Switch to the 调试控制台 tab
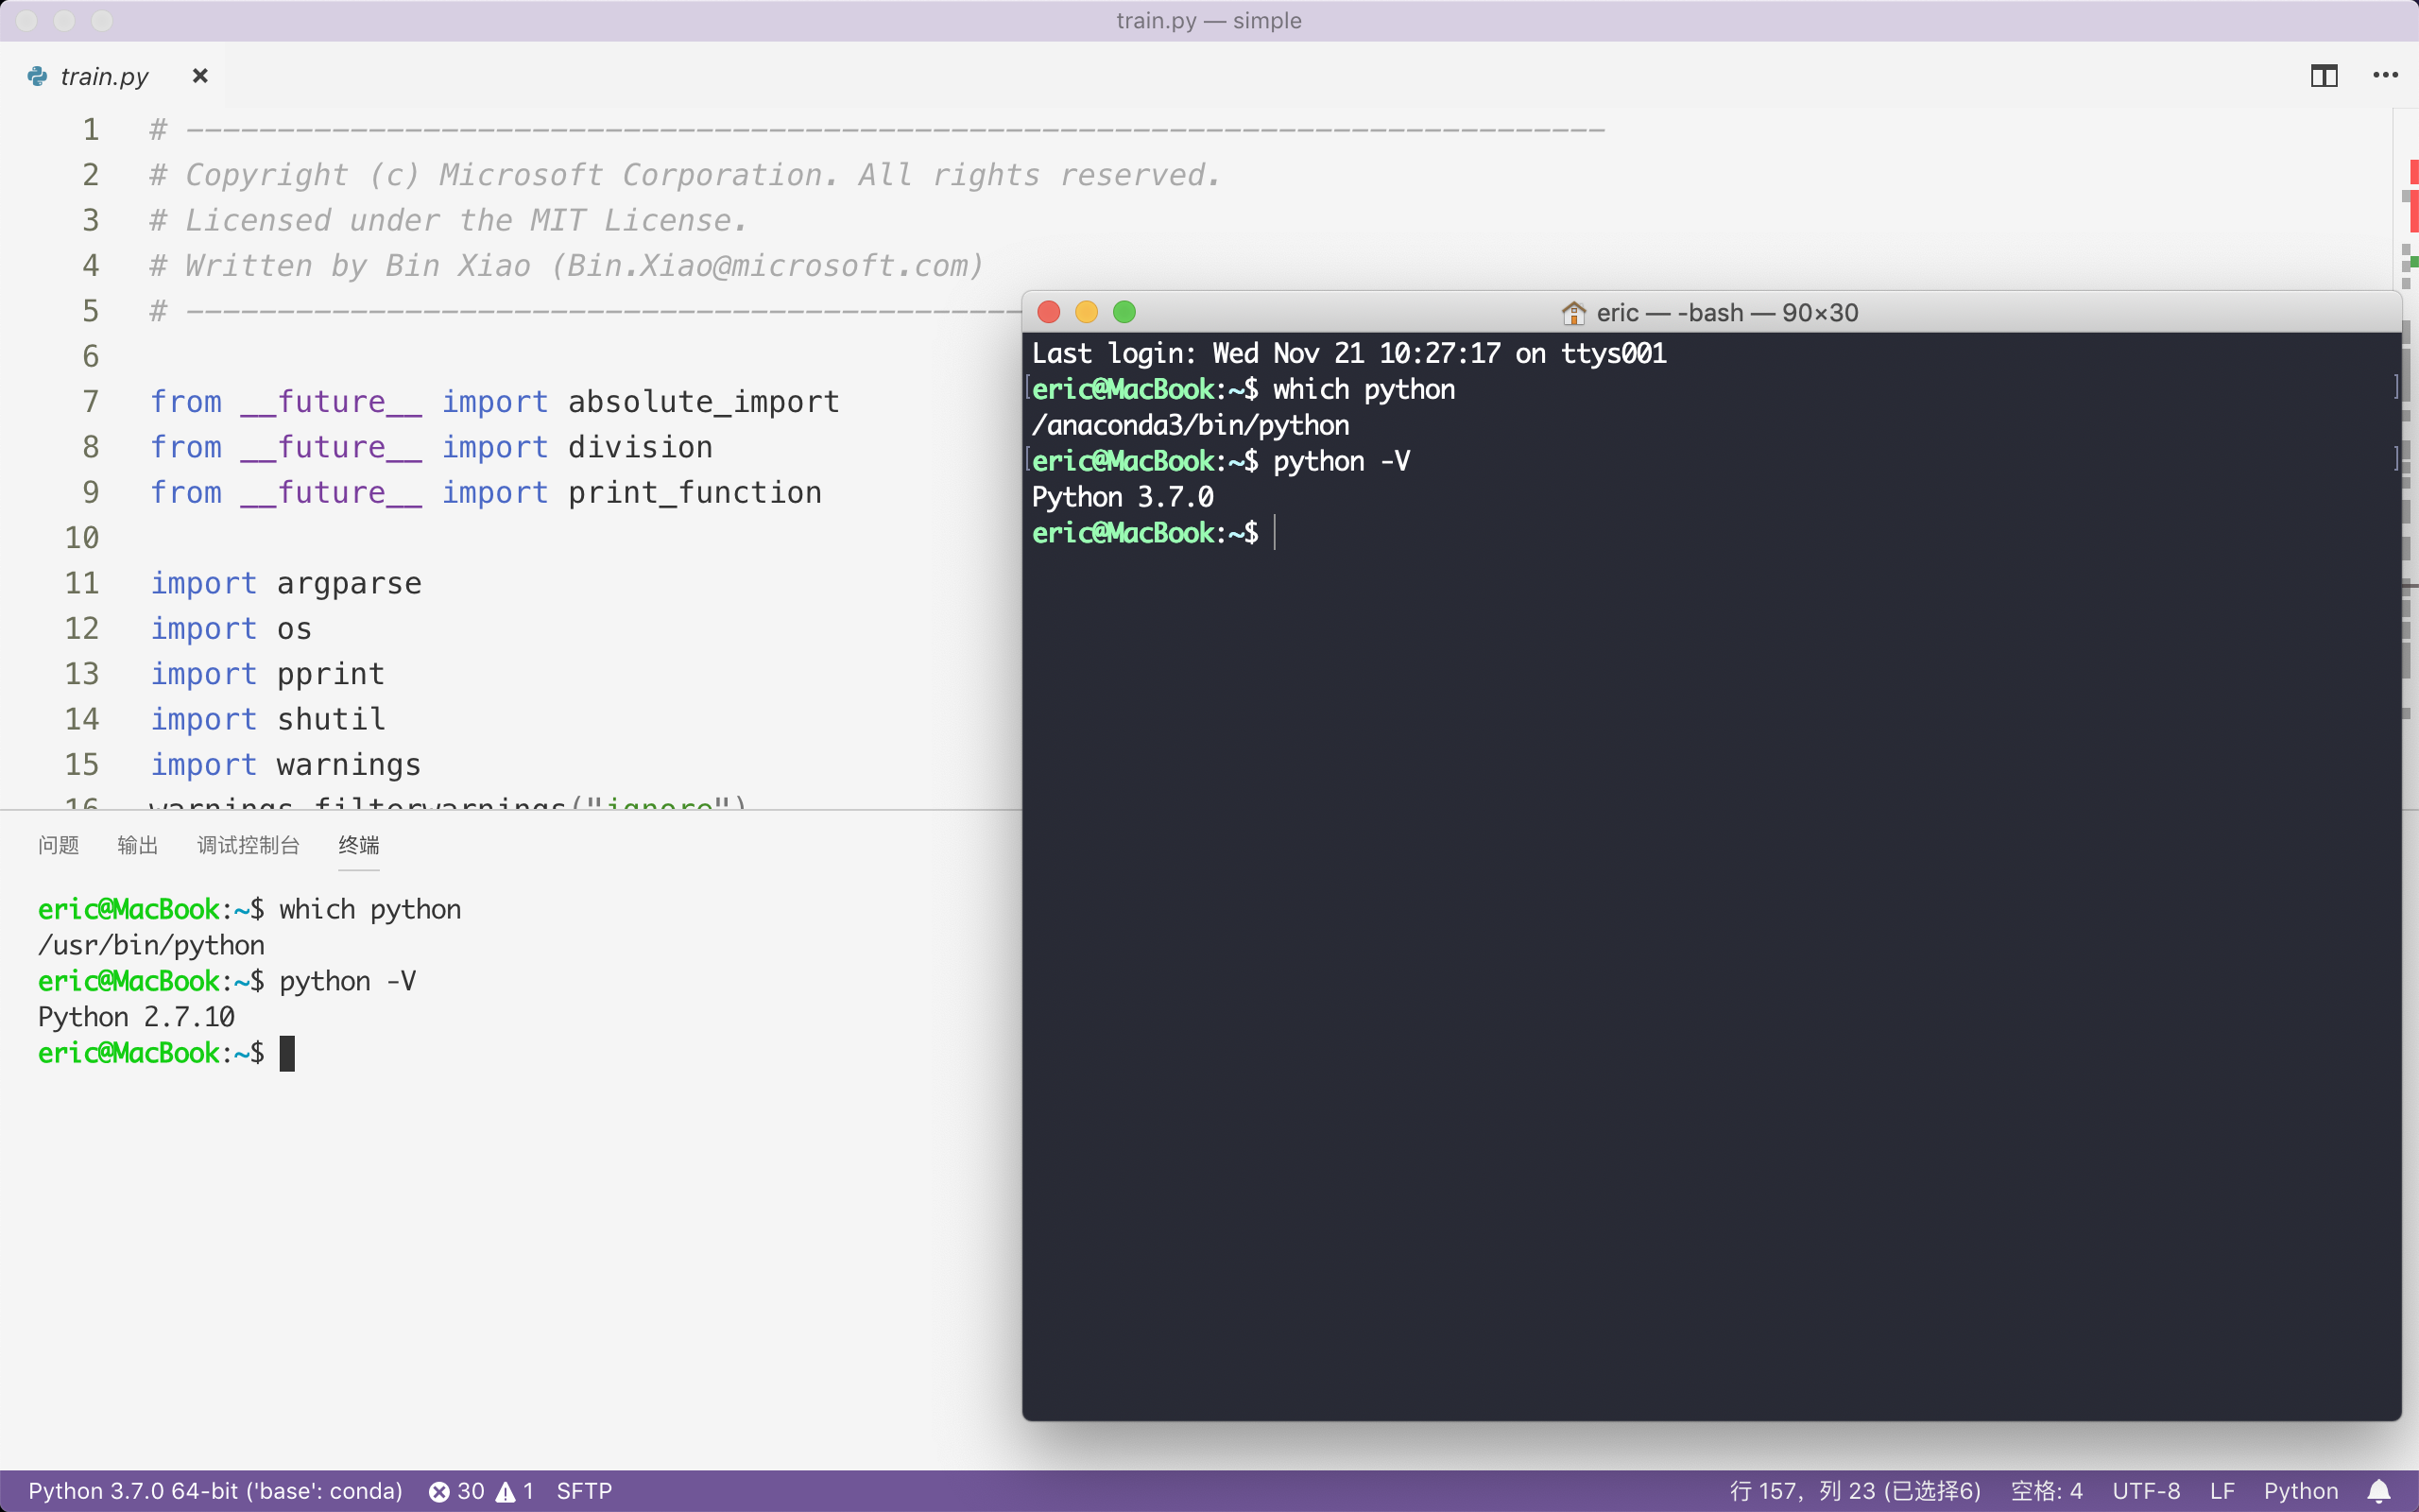 (248, 845)
